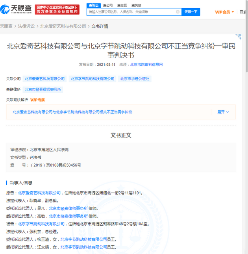Select the 查诉讼 search tab
248x254 pixels.
94,6
